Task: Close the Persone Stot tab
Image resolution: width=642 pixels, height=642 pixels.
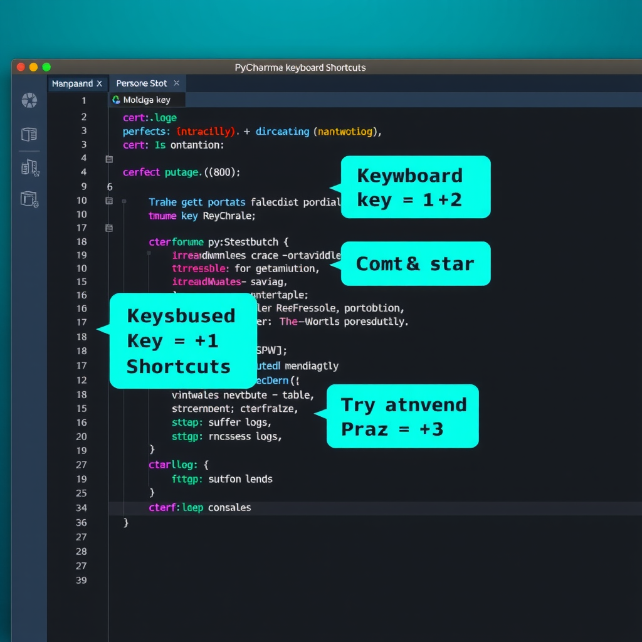Action: [x=176, y=83]
